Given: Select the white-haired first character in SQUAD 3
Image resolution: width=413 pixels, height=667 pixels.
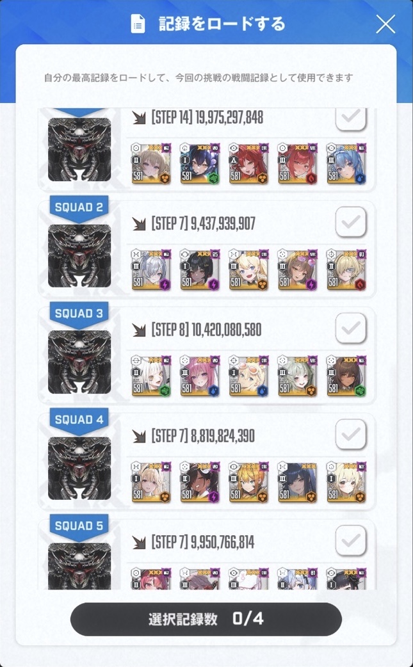Looking at the screenshot, I should (x=151, y=376).
